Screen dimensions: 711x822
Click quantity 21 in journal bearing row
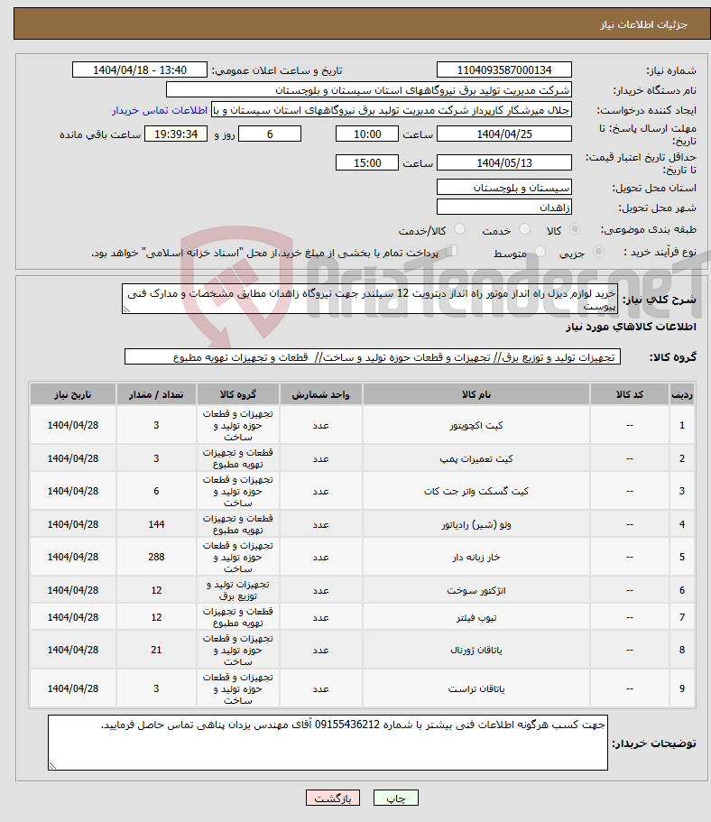[x=156, y=650]
